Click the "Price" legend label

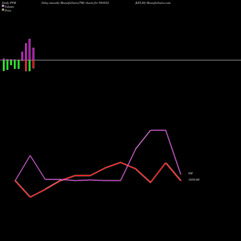[8, 11]
